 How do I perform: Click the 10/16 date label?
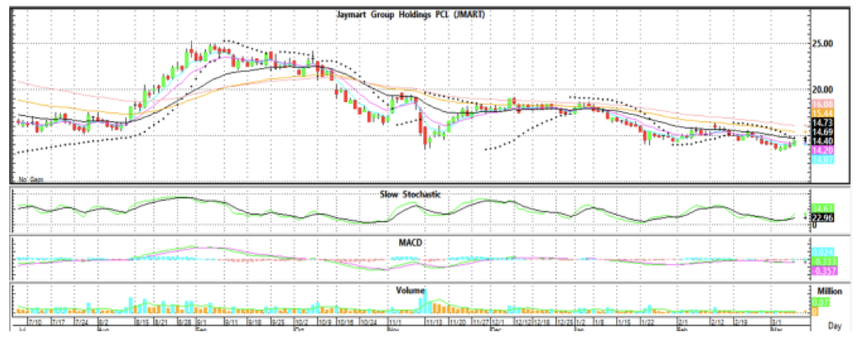[346, 322]
